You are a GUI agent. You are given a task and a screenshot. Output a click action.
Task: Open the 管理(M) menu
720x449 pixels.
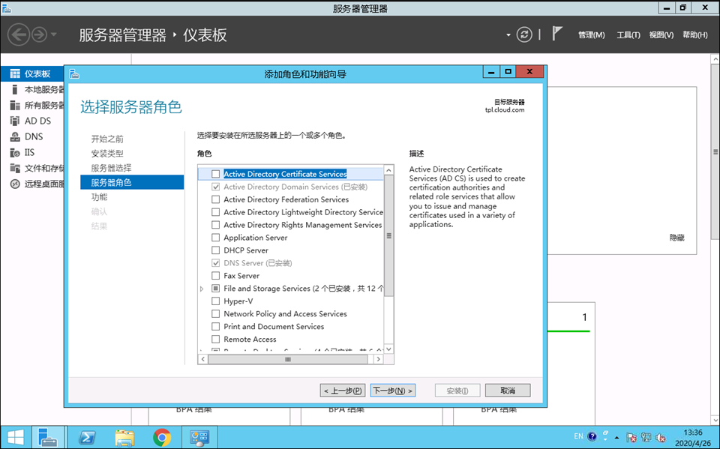point(591,35)
